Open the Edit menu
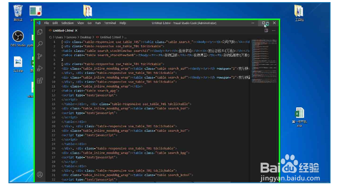Image resolution: width=339 pixels, height=190 pixels. [x=55, y=23]
